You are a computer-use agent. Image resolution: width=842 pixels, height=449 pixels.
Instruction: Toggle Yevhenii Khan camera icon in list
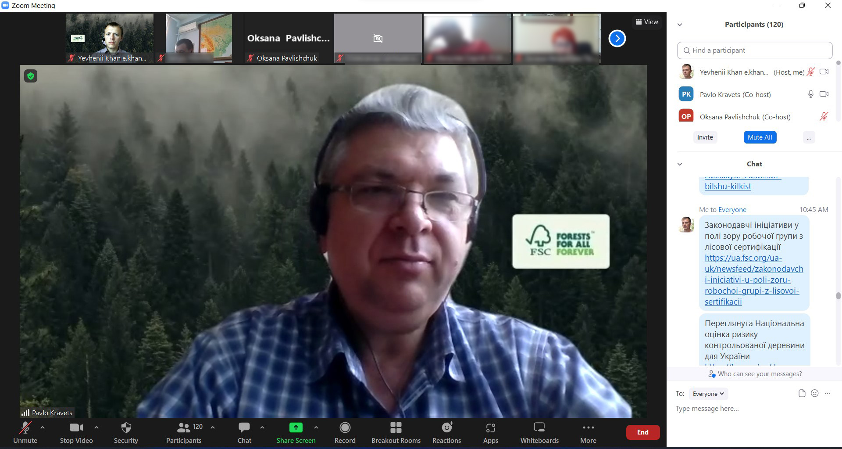click(x=824, y=72)
